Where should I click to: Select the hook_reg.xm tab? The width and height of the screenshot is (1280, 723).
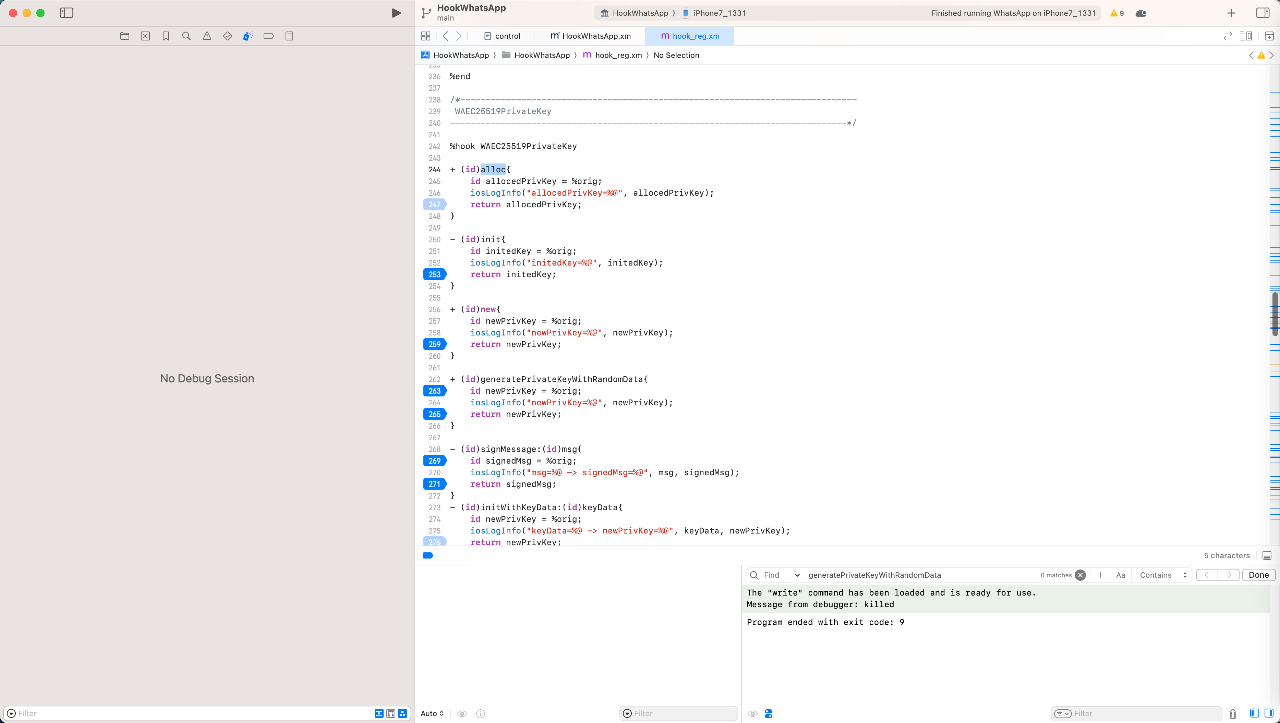pyautogui.click(x=690, y=36)
